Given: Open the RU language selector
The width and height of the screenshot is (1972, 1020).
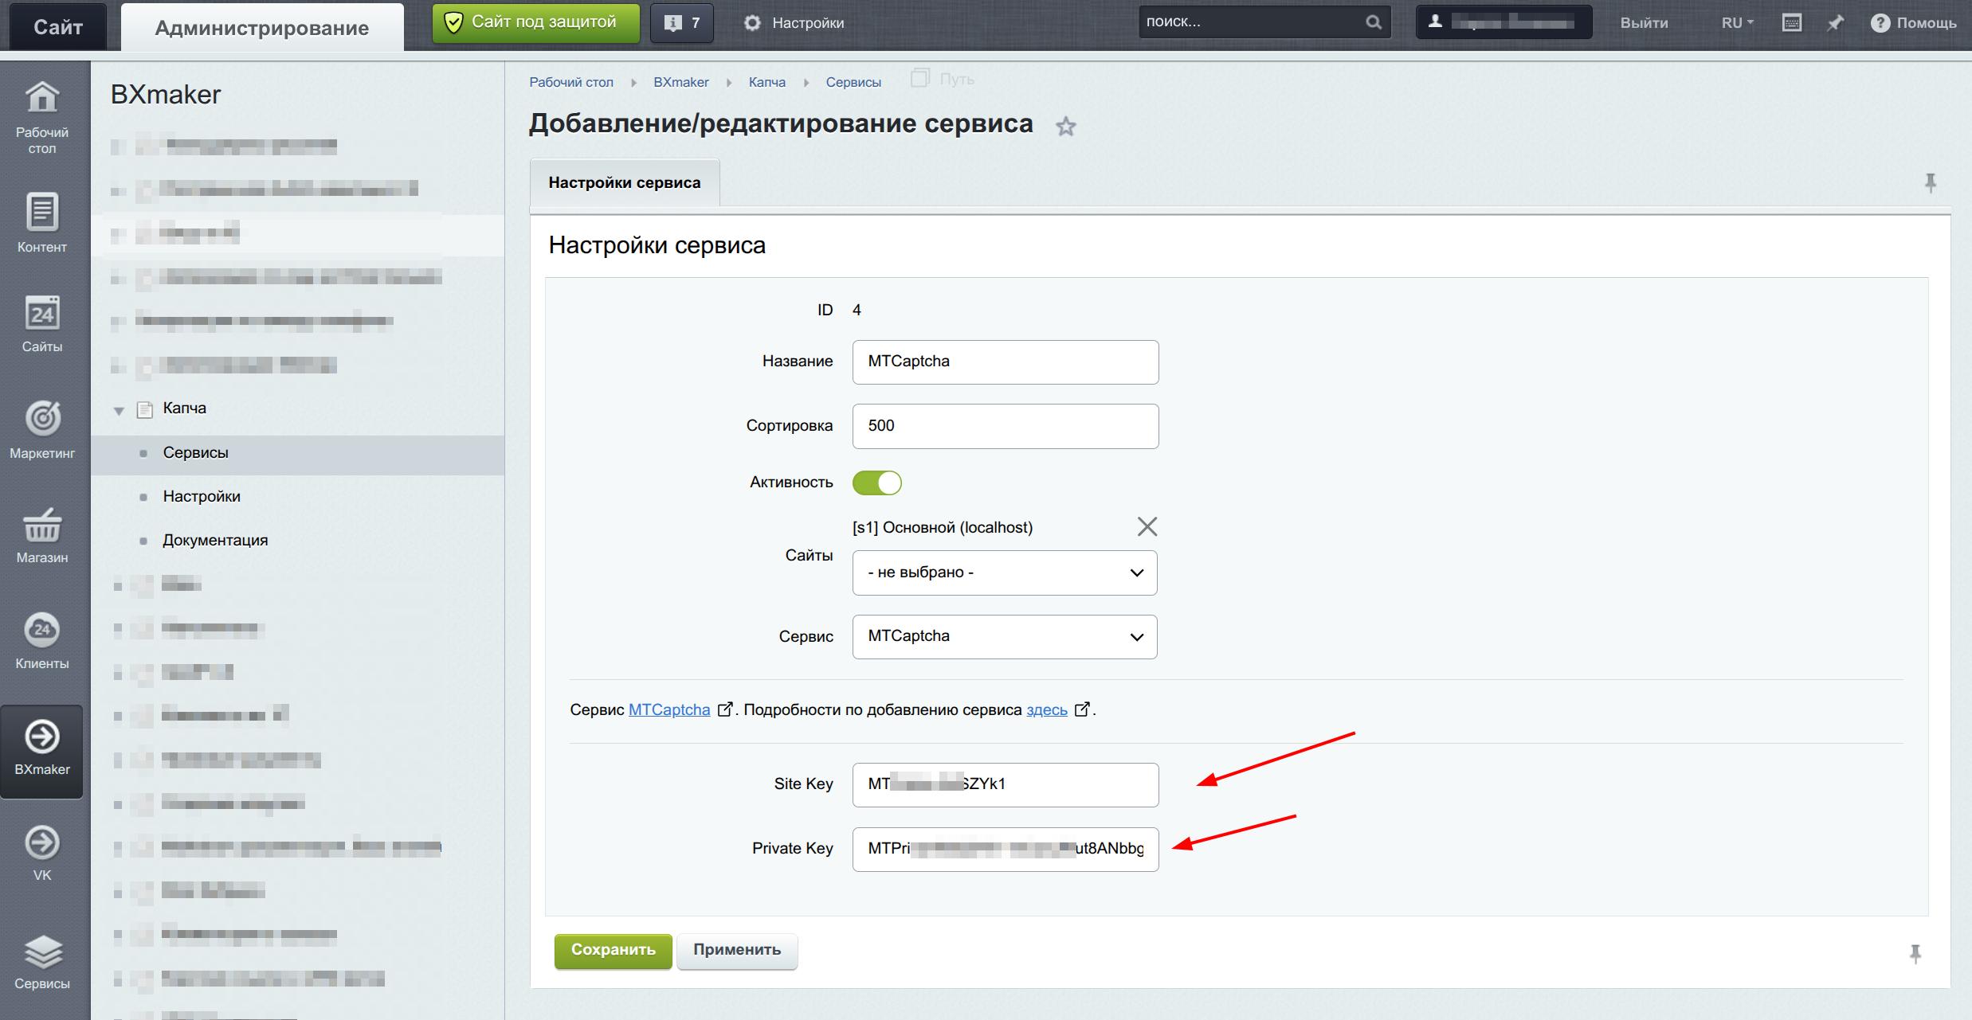Looking at the screenshot, I should (1736, 23).
